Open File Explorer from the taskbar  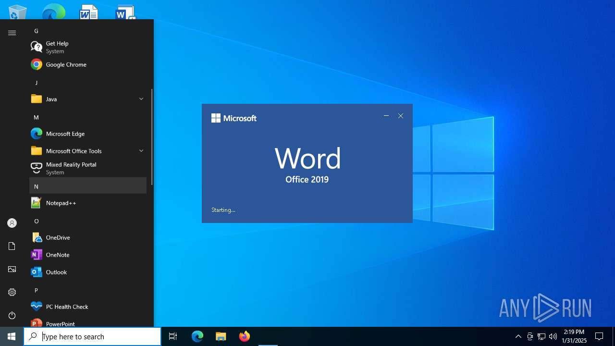coord(221,336)
